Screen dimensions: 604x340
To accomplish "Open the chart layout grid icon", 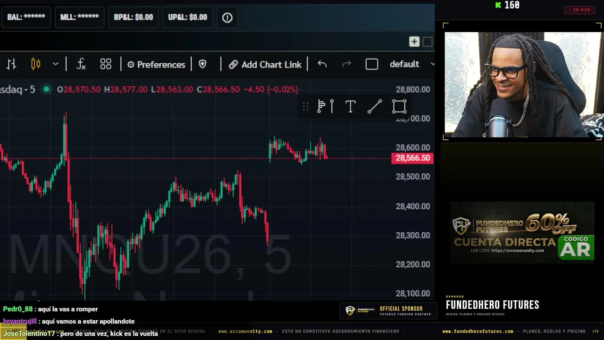I will [106, 64].
